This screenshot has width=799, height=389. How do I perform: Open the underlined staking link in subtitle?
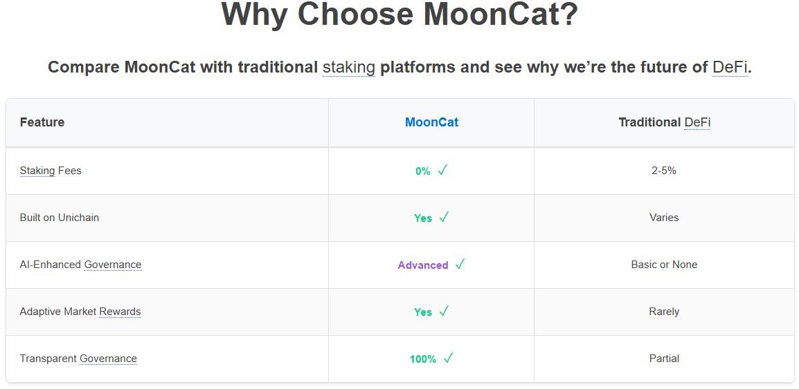coord(349,67)
